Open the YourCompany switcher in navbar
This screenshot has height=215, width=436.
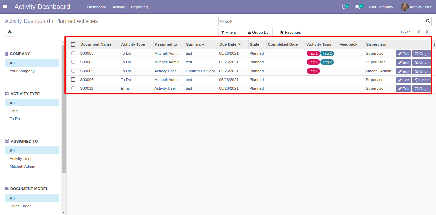click(x=381, y=7)
